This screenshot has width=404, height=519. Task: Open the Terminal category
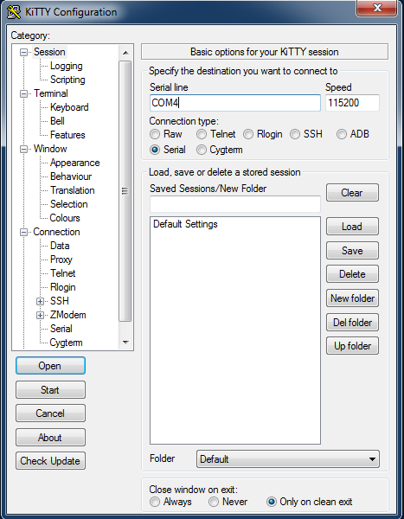pyautogui.click(x=51, y=93)
